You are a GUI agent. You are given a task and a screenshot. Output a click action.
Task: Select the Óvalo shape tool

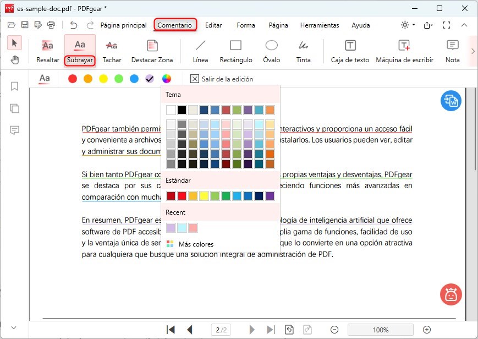click(x=271, y=51)
